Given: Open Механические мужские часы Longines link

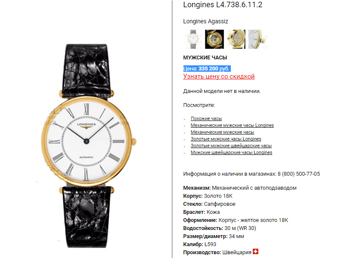Looking at the screenshot, I should tap(232, 125).
